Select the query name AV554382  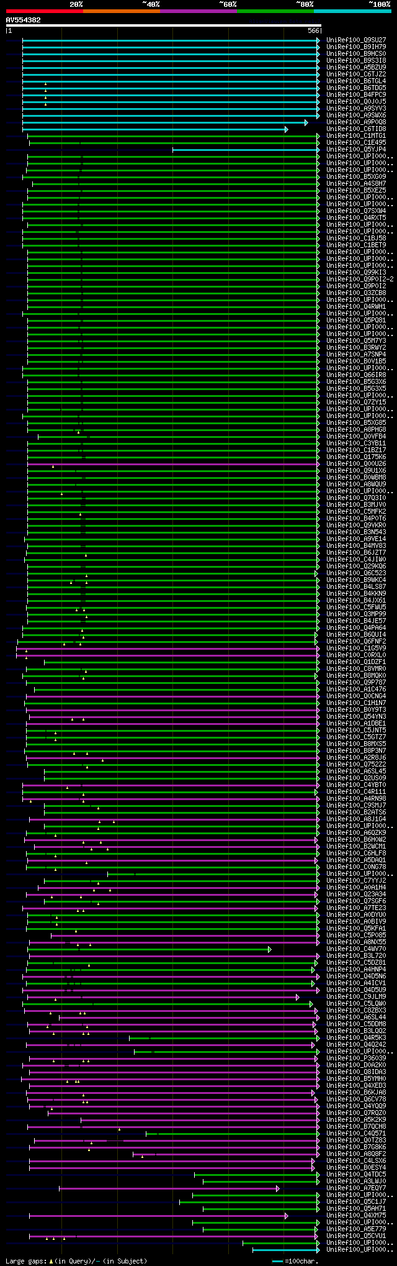(x=24, y=20)
